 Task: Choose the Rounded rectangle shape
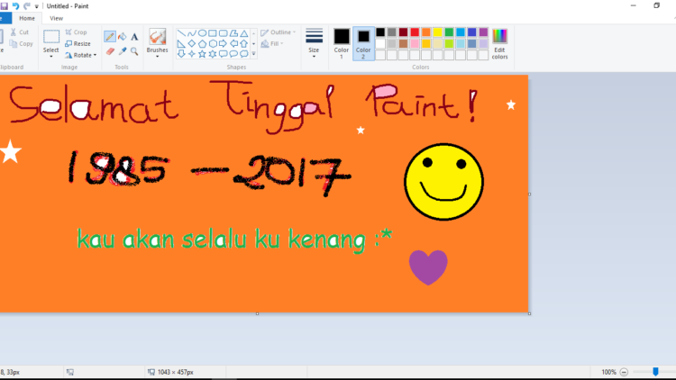click(x=223, y=33)
